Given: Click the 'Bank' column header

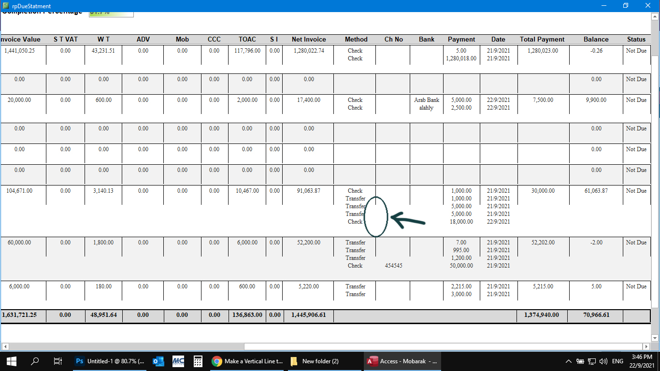Looking at the screenshot, I should (x=427, y=39).
